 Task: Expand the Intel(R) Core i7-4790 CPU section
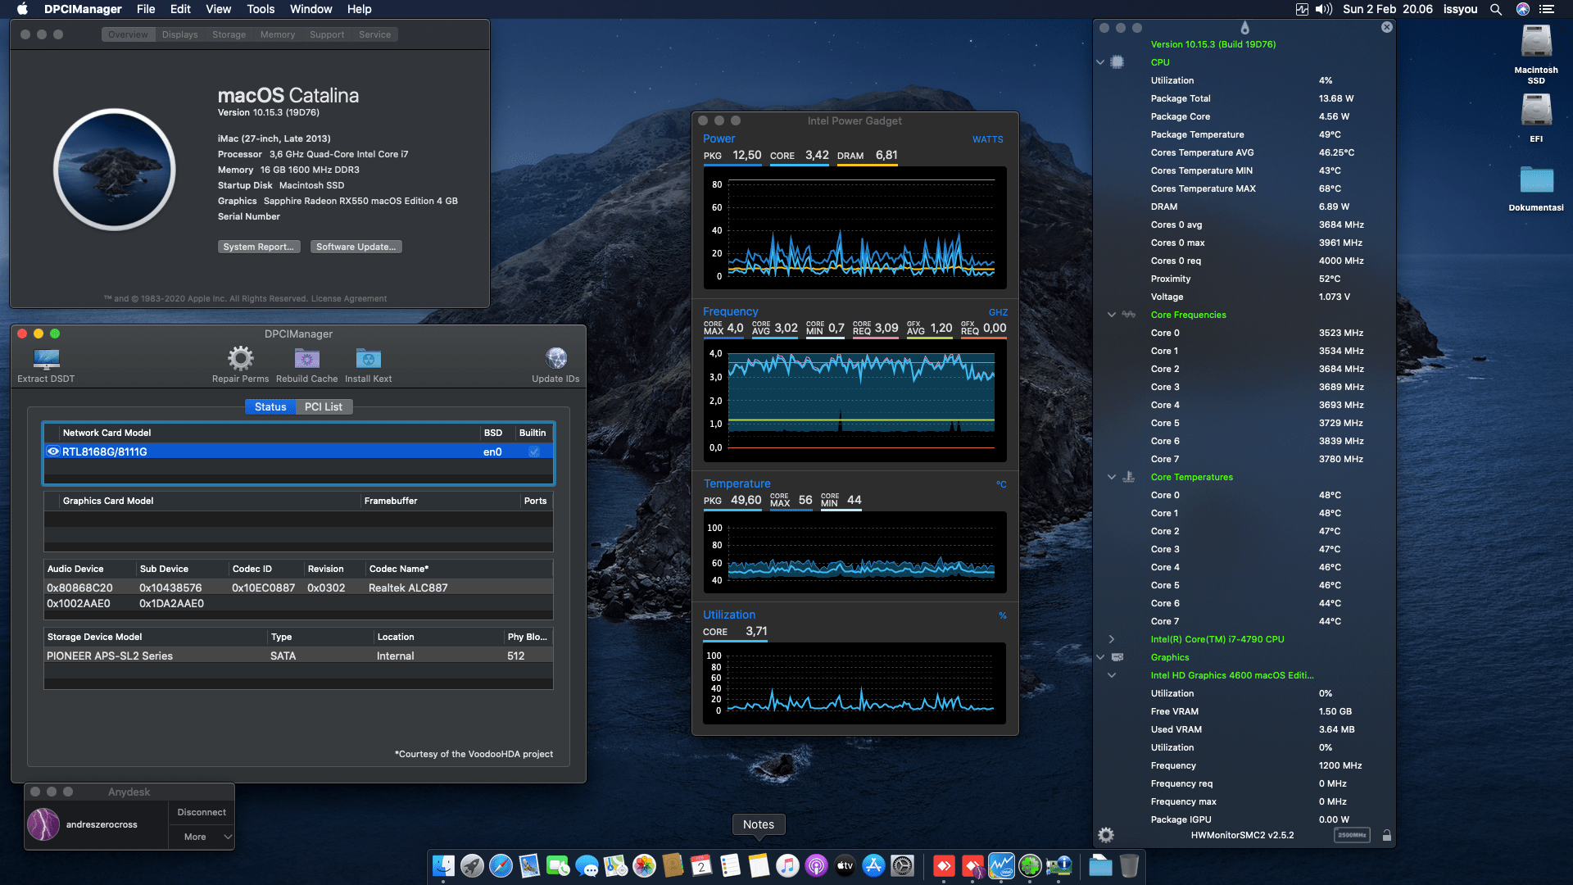click(x=1111, y=639)
